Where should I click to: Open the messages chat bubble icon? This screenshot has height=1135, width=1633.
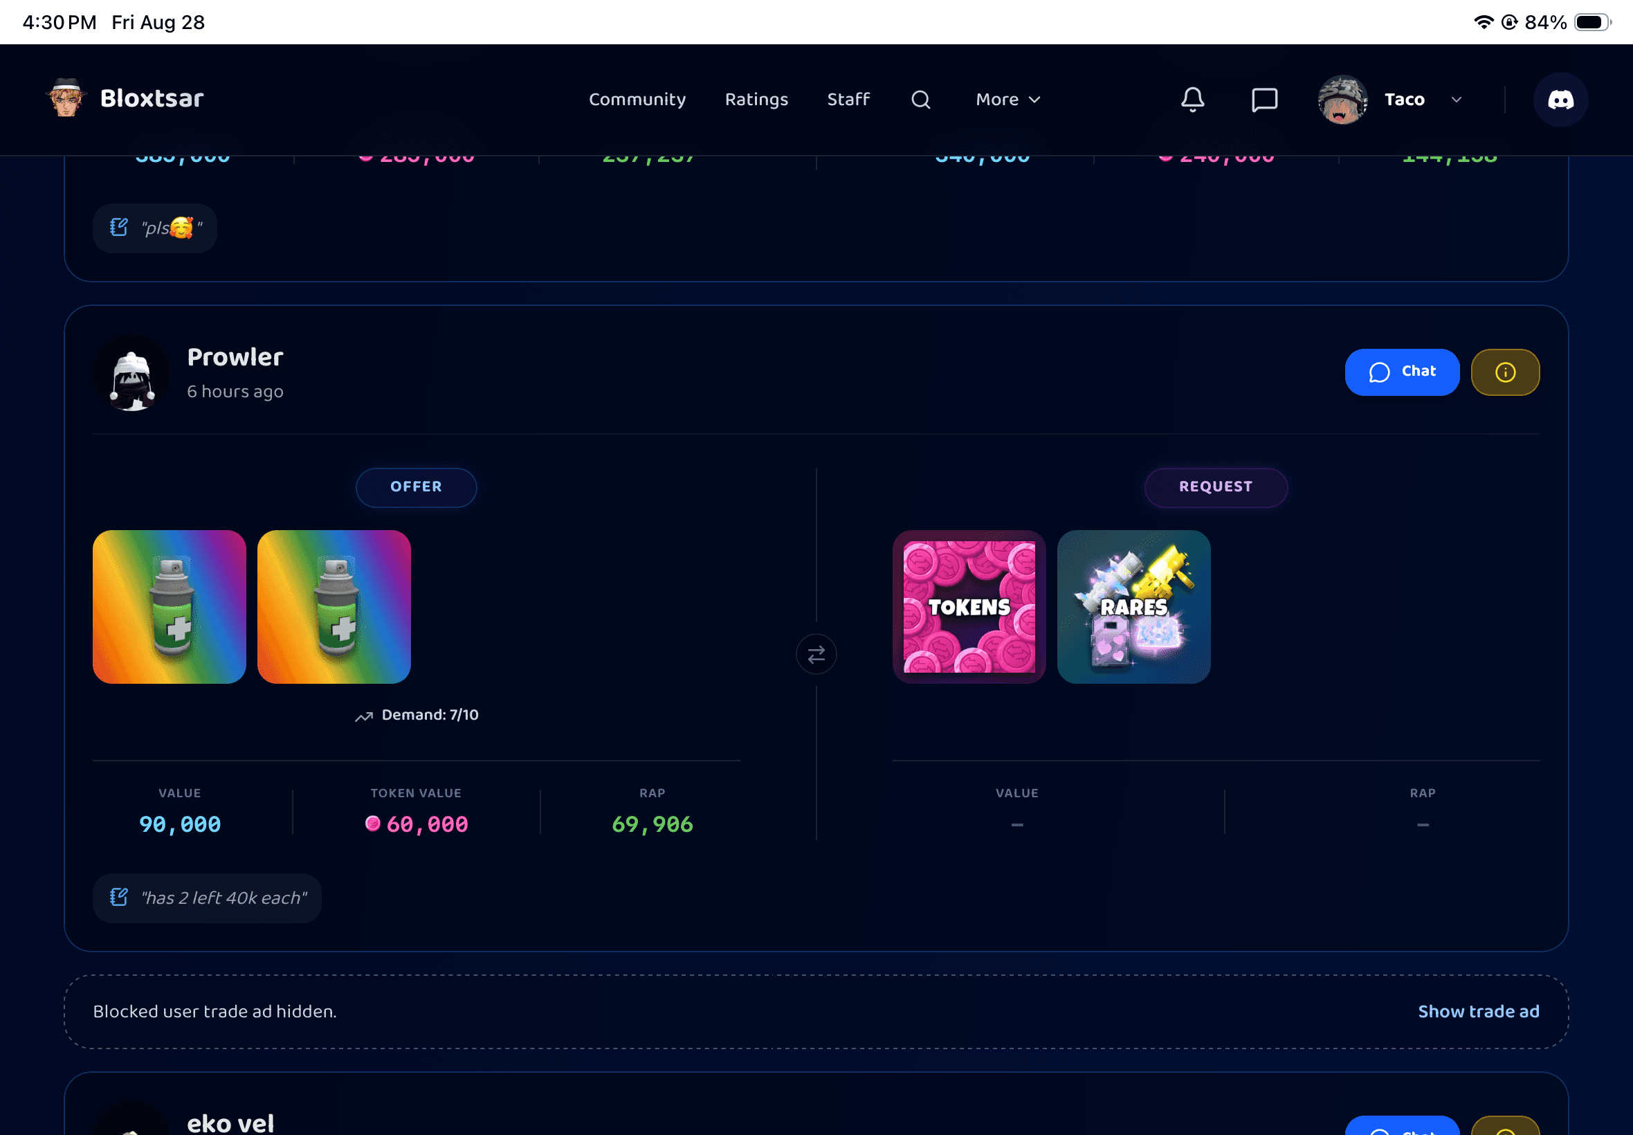point(1264,100)
